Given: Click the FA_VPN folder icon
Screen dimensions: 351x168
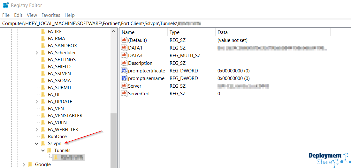Looking at the screenshot, I should (x=43, y=108).
